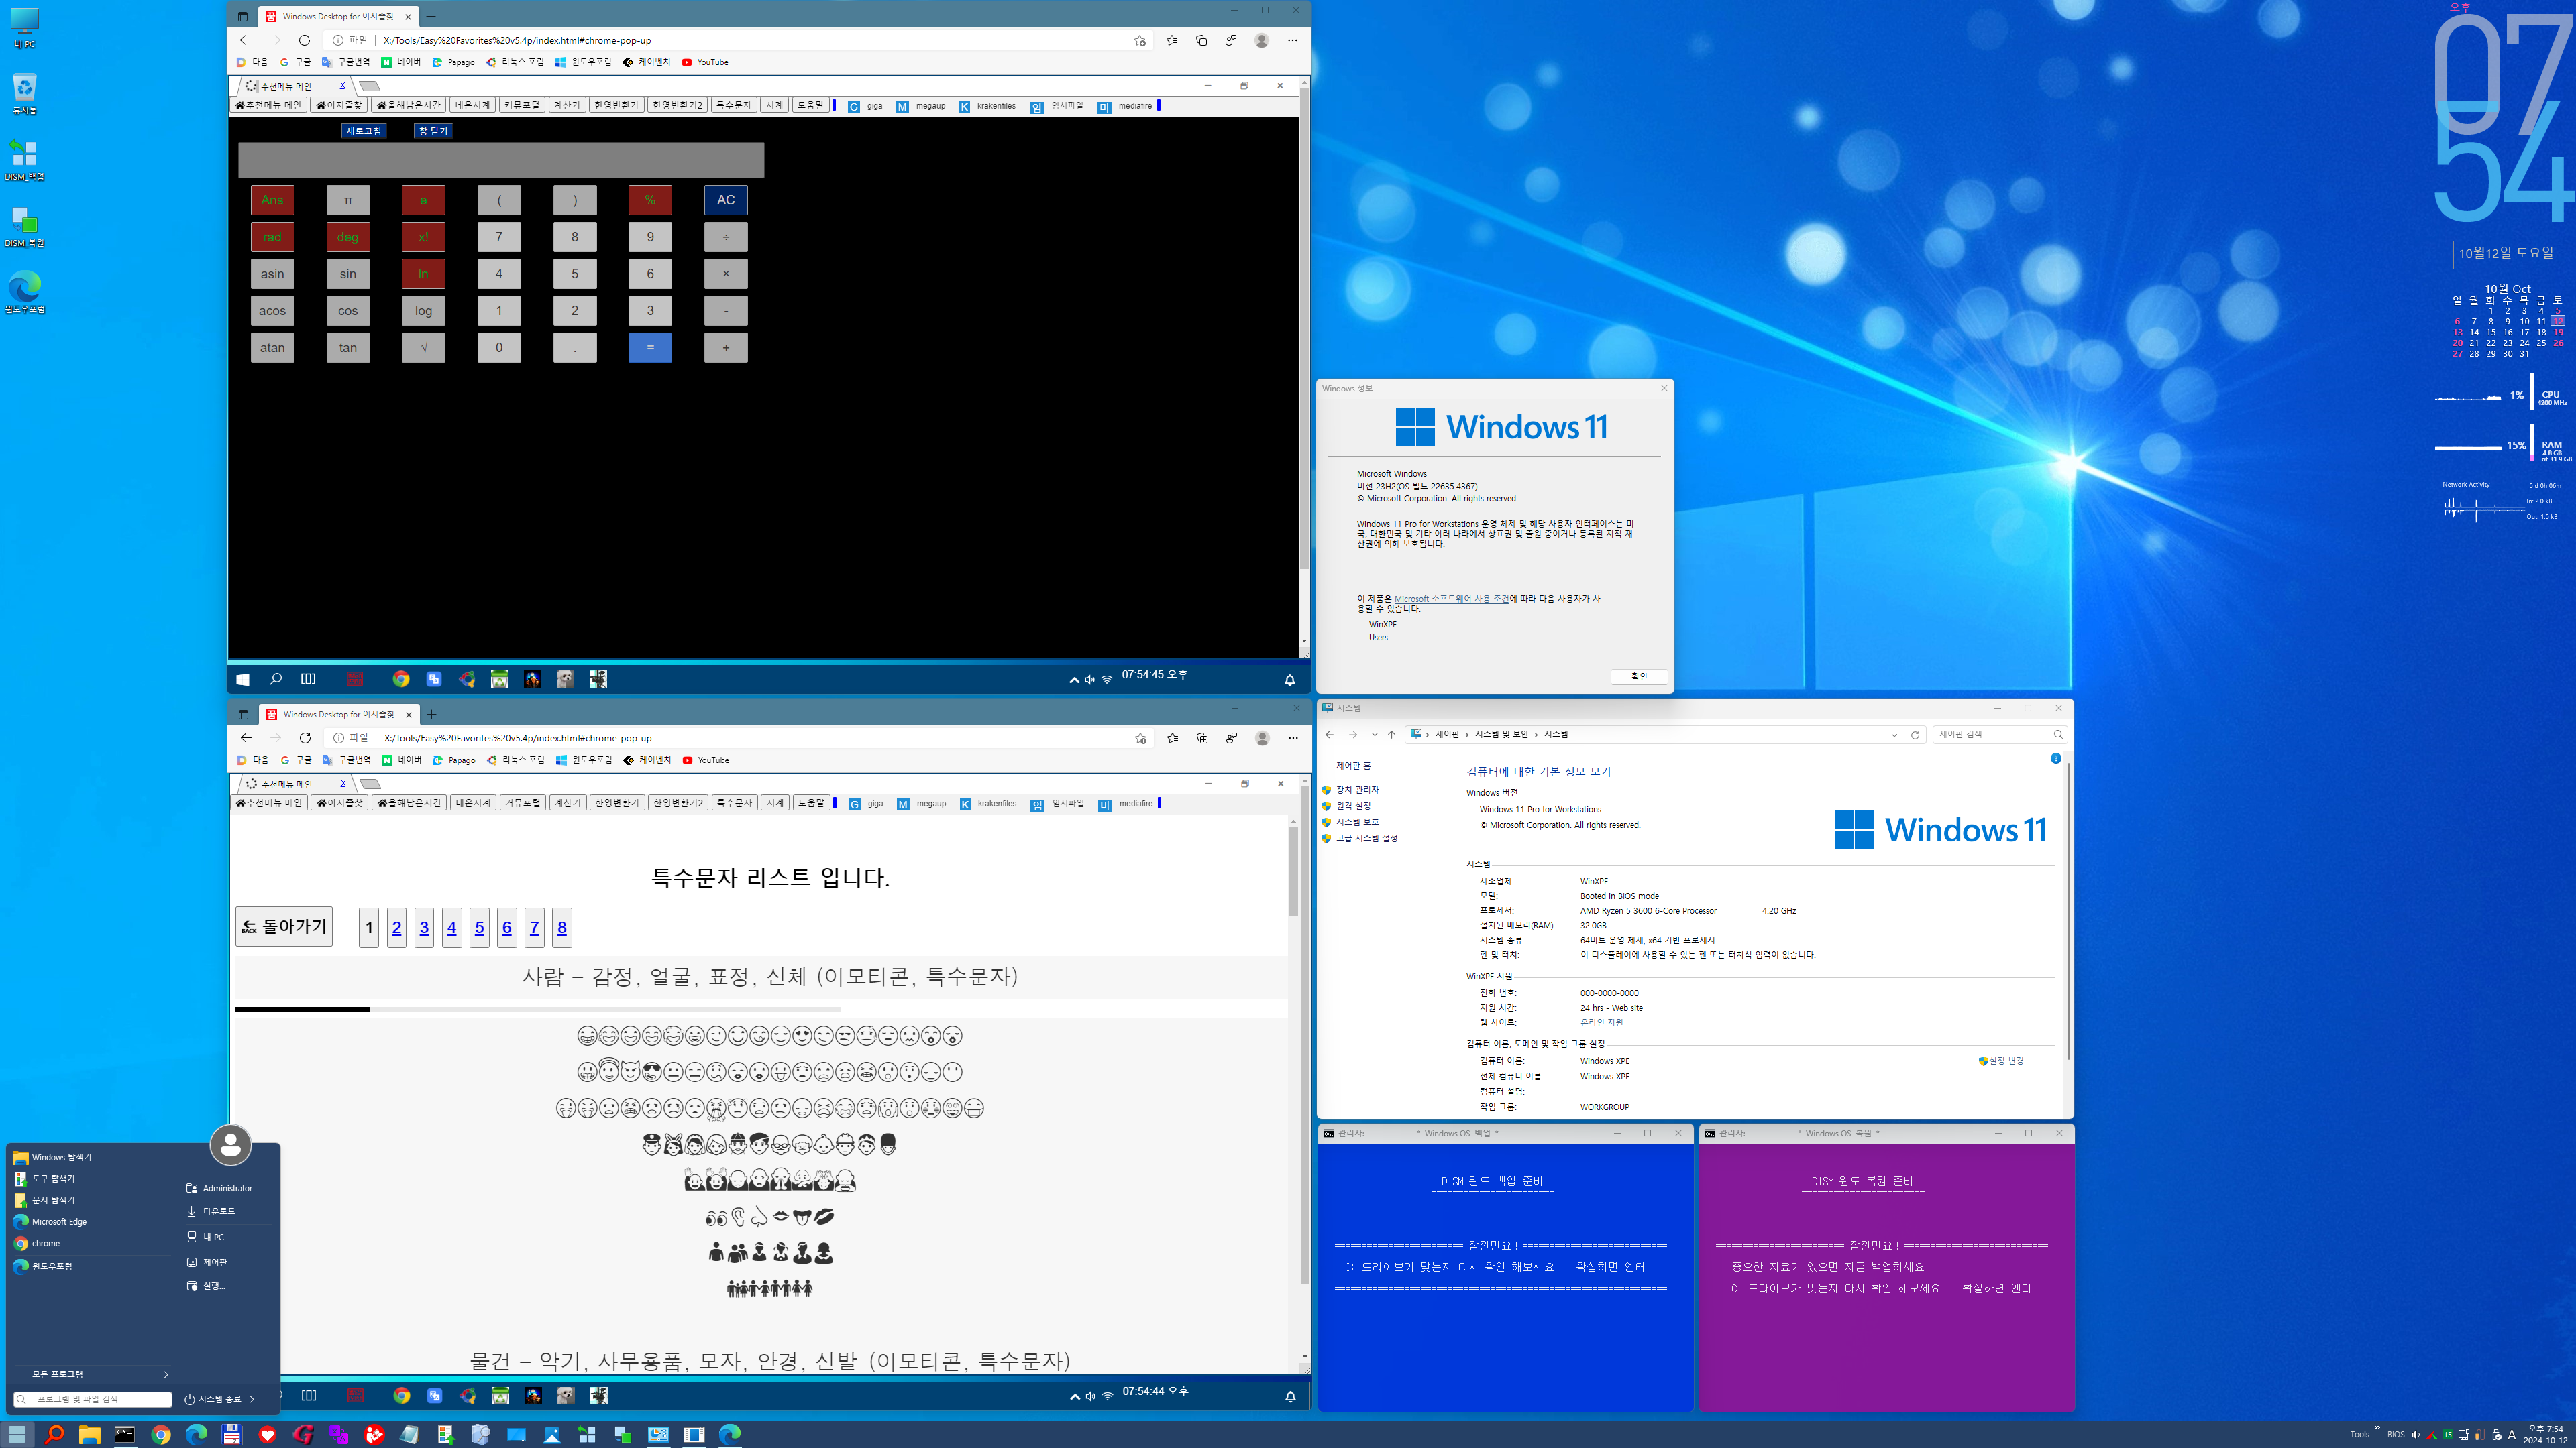The height and width of the screenshot is (1448, 2576).
Task: Expand 모든 프로그램 in the start menu
Action: (92, 1374)
